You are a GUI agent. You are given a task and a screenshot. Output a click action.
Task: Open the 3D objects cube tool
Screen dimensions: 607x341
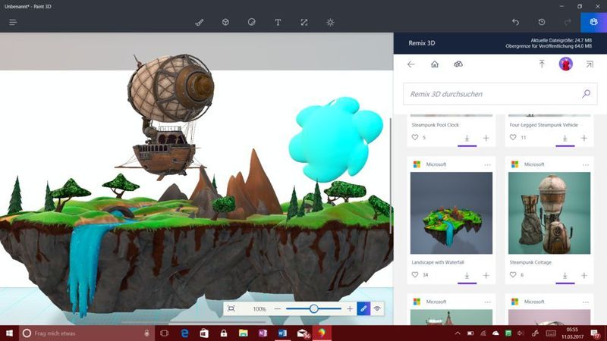(225, 23)
